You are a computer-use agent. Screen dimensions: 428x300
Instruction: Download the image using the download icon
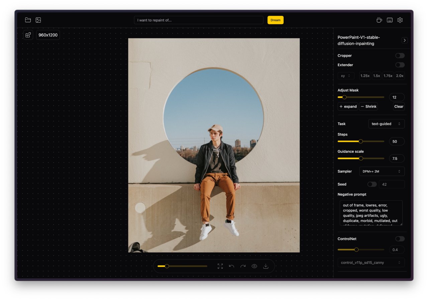click(266, 266)
